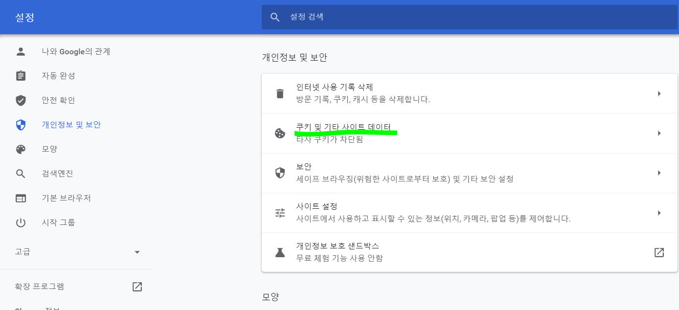Open 개인정보 보호 샌드박스
This screenshot has height=310, width=679.
tap(470, 252)
